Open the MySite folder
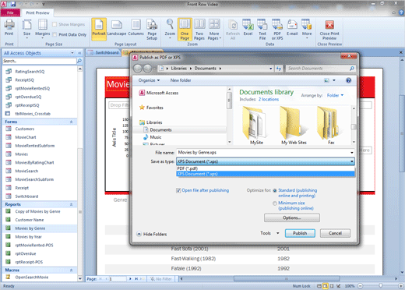Viewport: 405px width, 290px height. tap(256, 126)
